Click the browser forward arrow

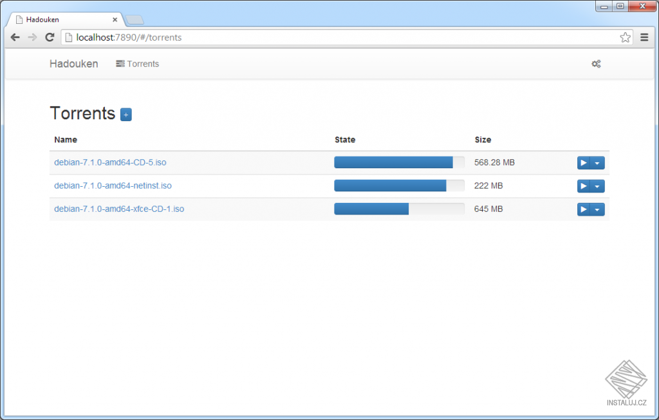tap(32, 37)
